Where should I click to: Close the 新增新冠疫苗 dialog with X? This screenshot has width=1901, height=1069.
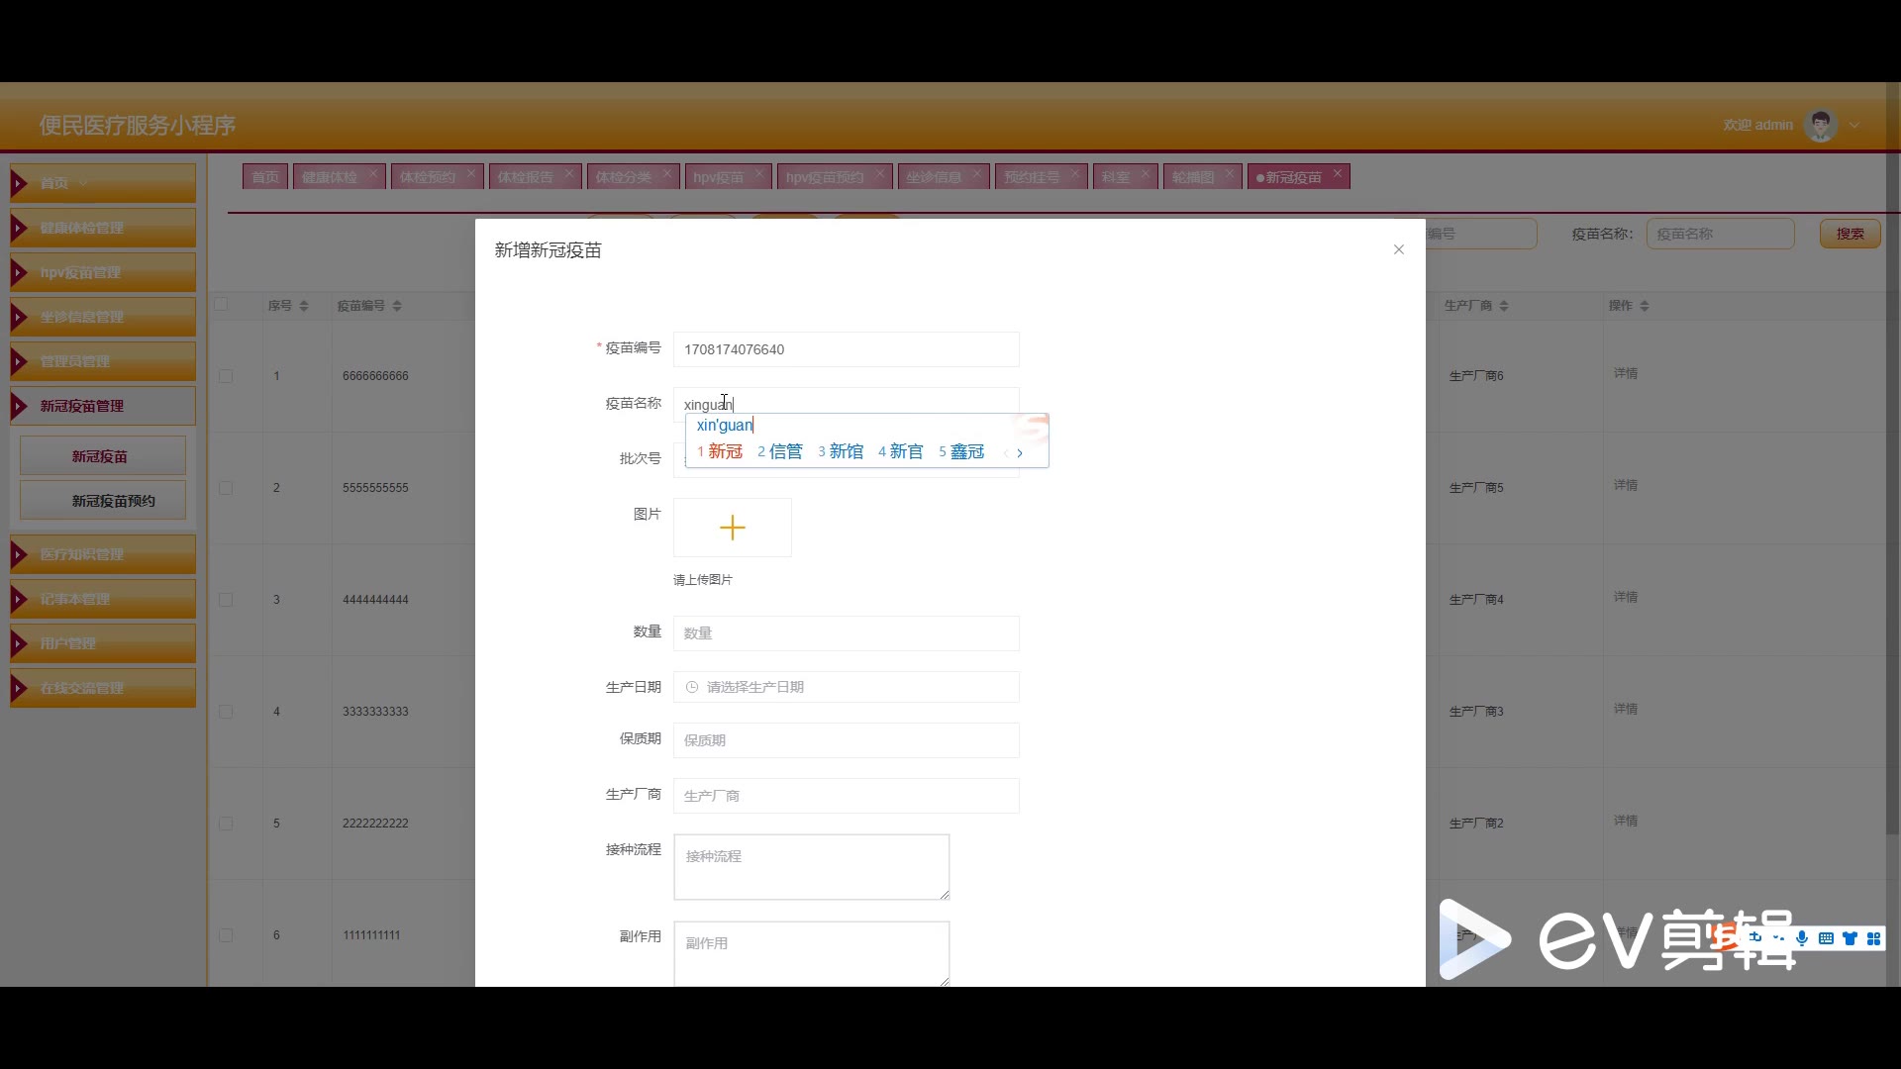click(1398, 249)
